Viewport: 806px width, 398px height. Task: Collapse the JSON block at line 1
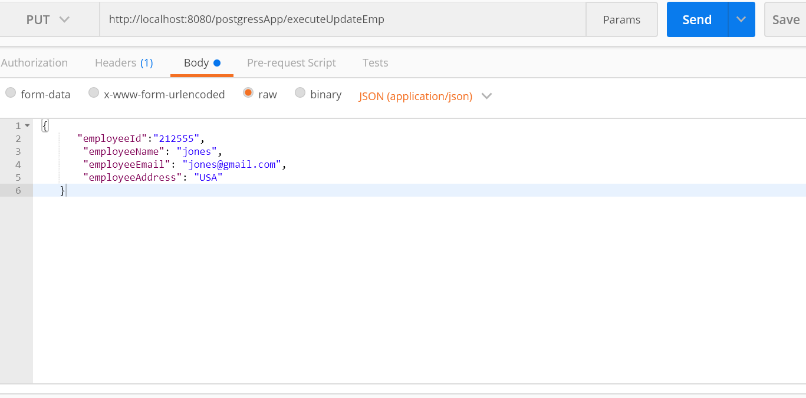click(27, 125)
